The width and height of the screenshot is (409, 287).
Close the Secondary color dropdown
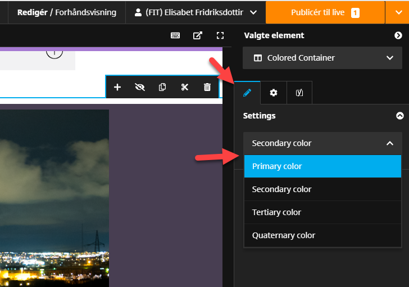pos(322,143)
